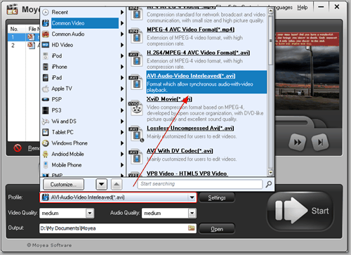The image size is (351, 255).
Task: Expand Android Mobile submenu arrow
Action: [x=122, y=154]
